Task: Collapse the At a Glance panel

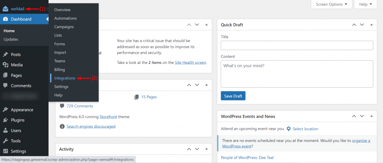Action: (x=206, y=85)
